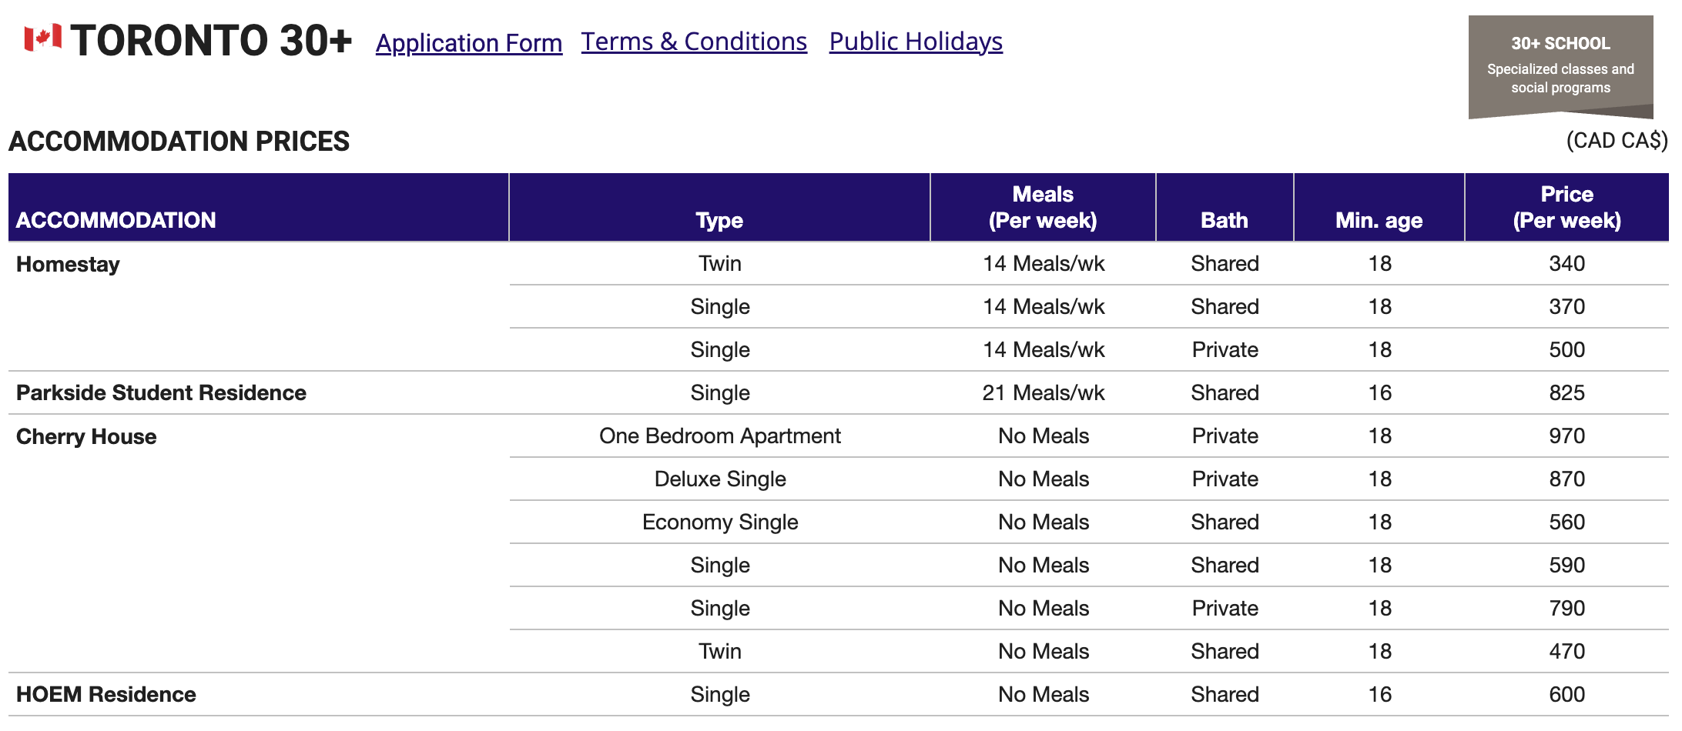Click the Economy Single type cell
Image resolution: width=1682 pixels, height=731 pixels.
click(x=719, y=522)
